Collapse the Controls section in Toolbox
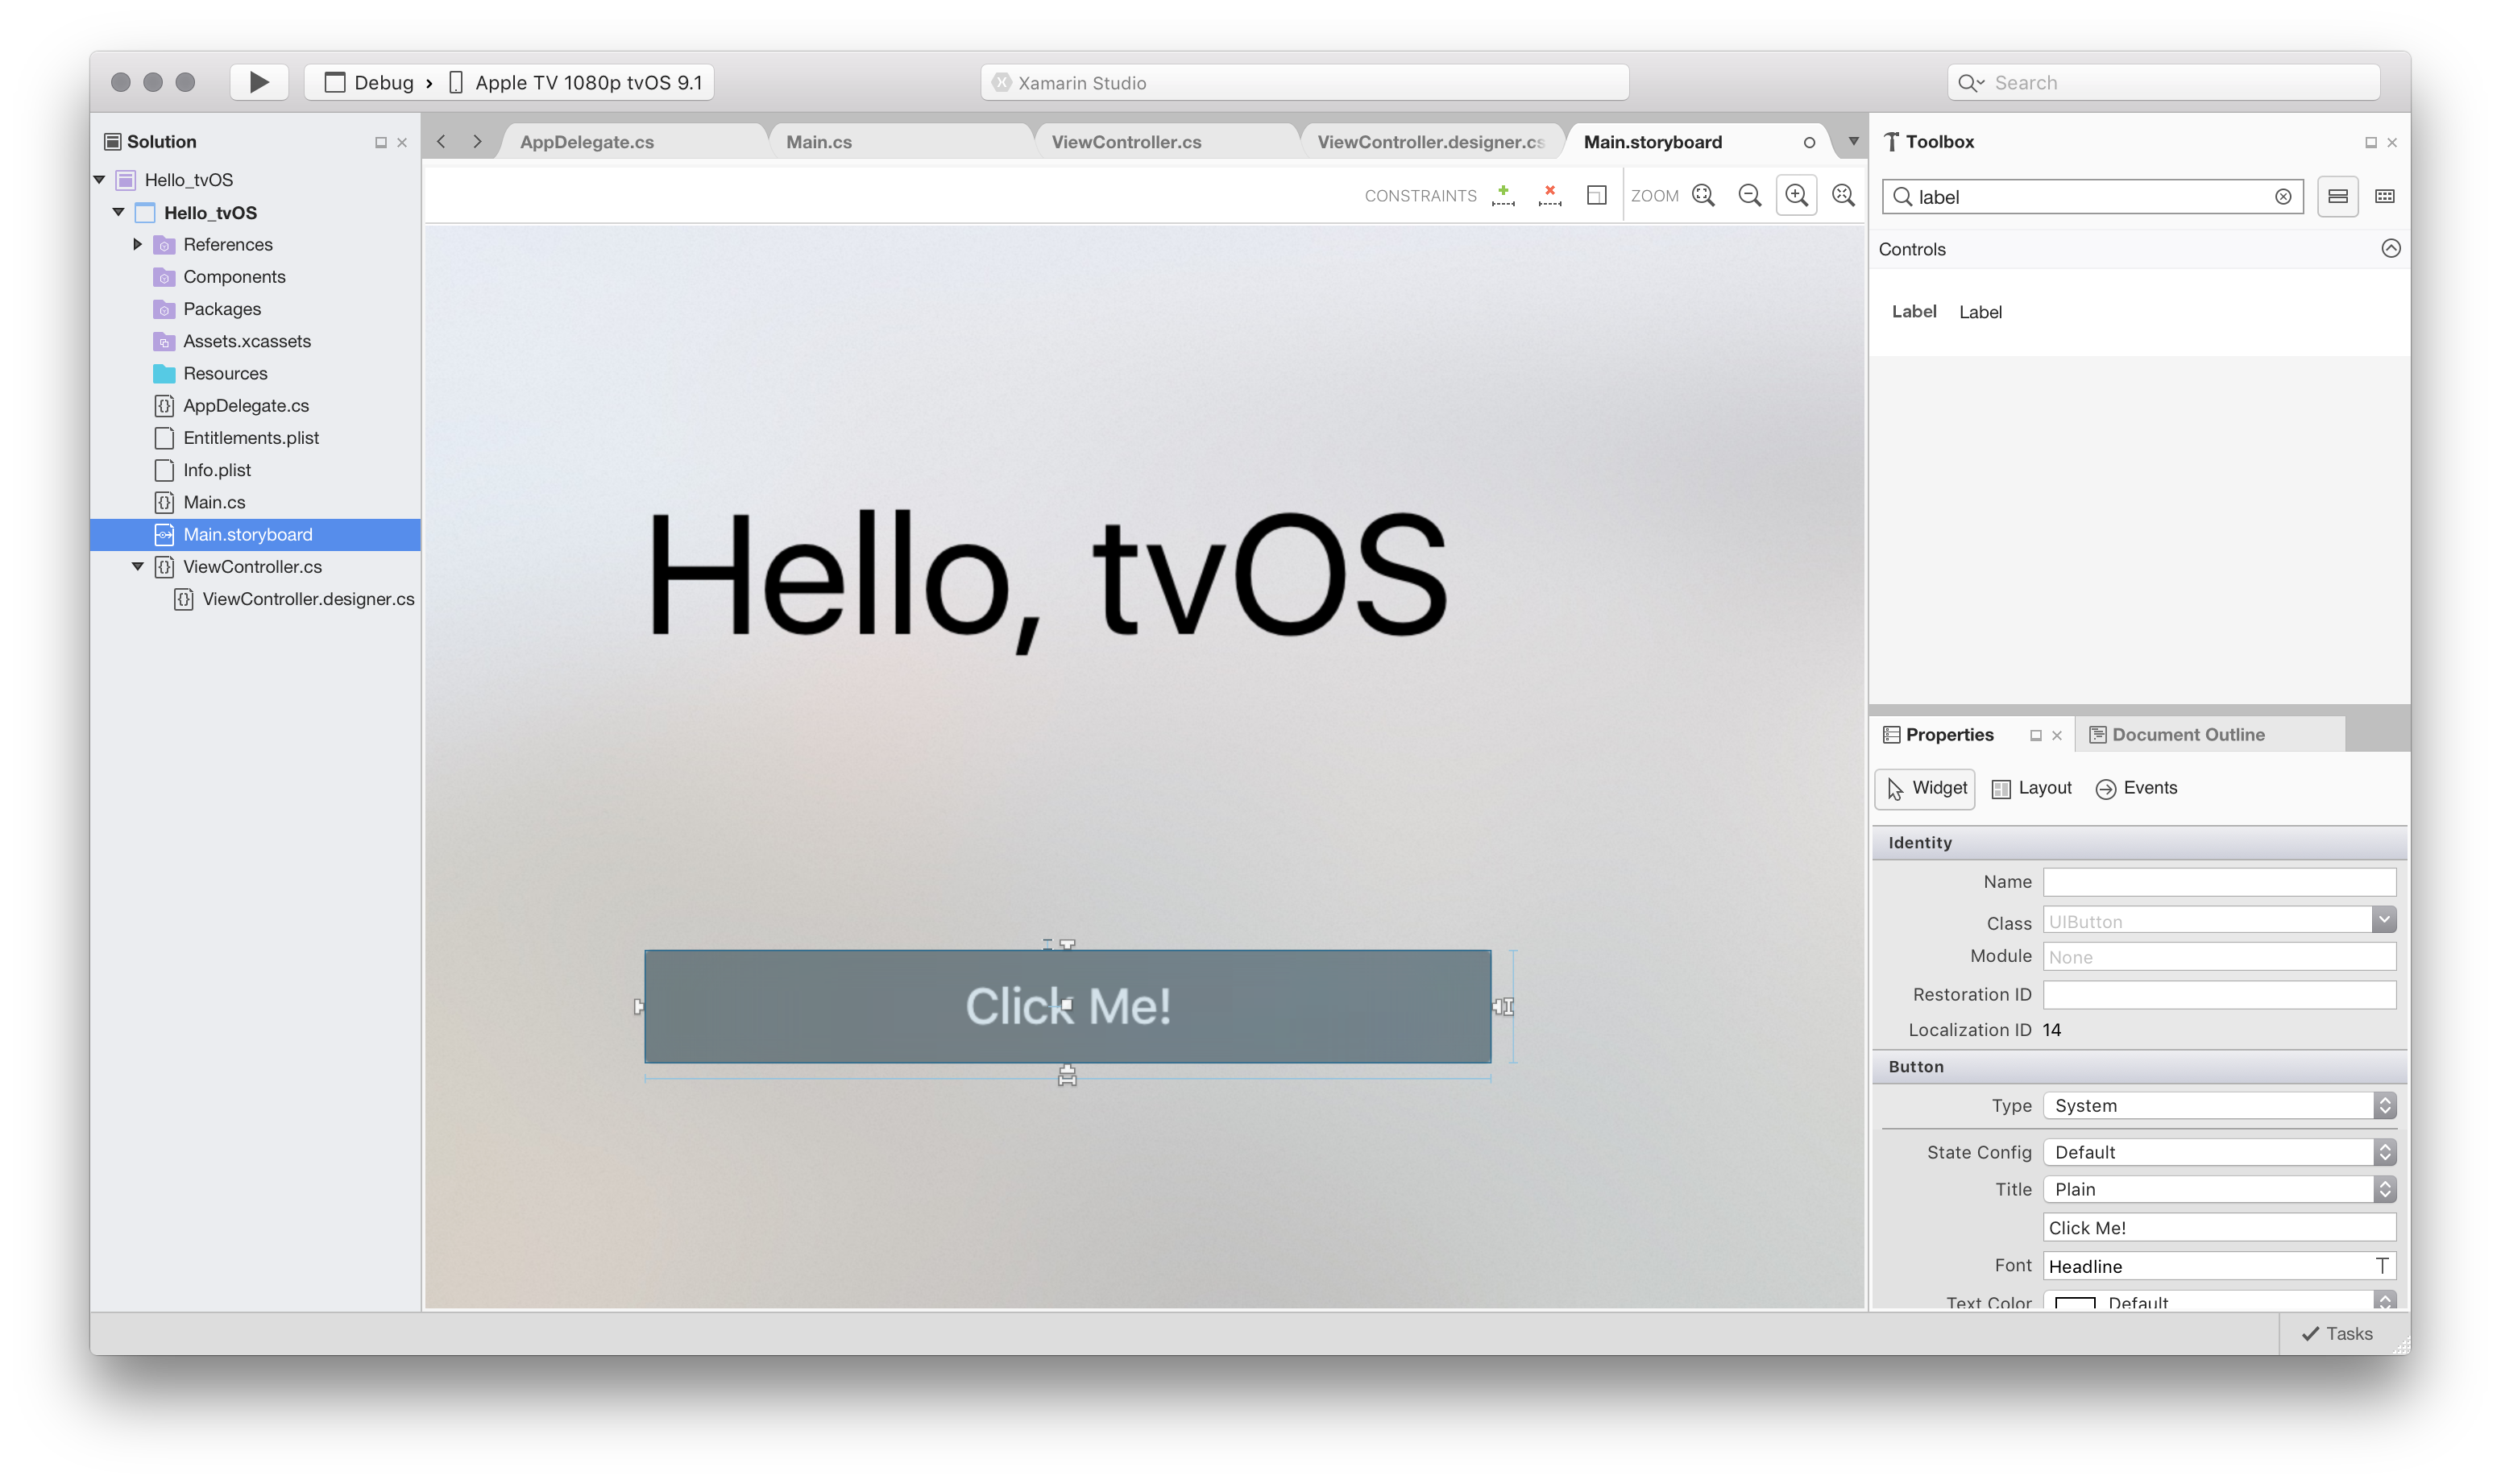 [2390, 249]
